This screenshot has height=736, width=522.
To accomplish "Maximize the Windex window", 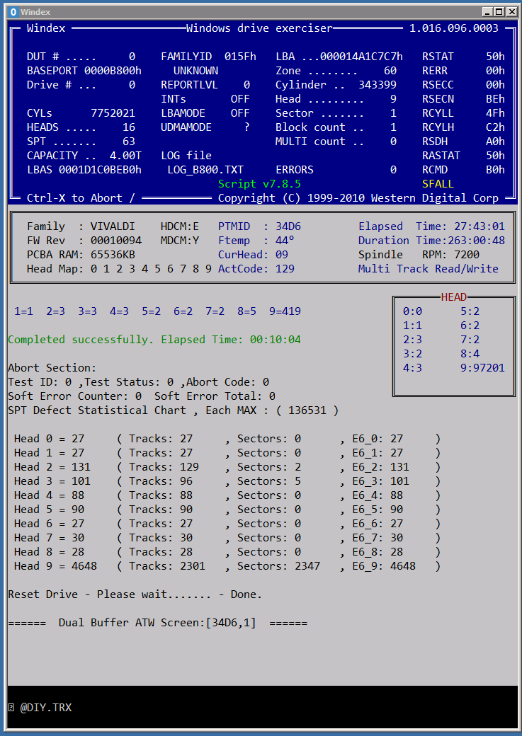I will point(499,12).
